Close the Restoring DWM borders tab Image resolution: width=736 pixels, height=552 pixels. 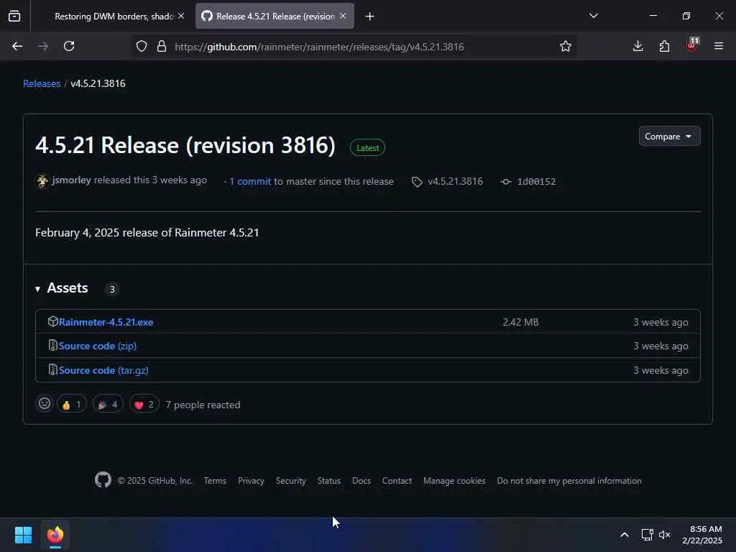pos(181,16)
